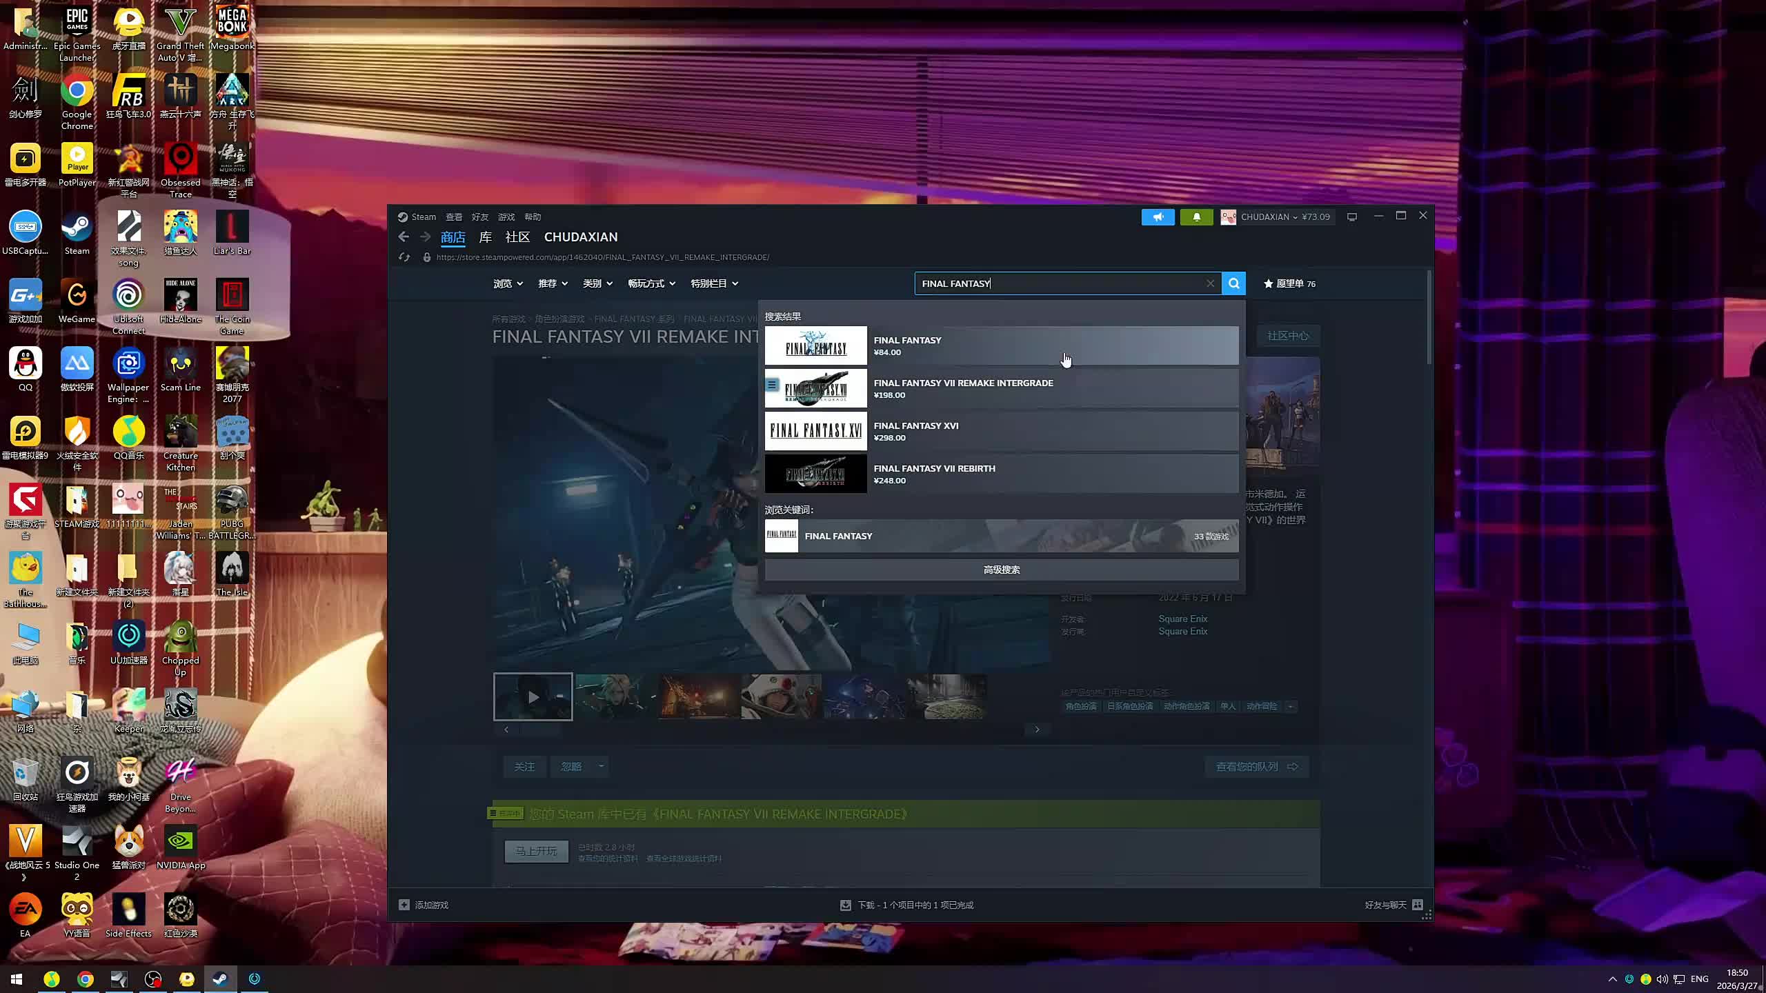This screenshot has width=1766, height=993.
Task: Click the 关注 follow button
Action: pyautogui.click(x=524, y=766)
